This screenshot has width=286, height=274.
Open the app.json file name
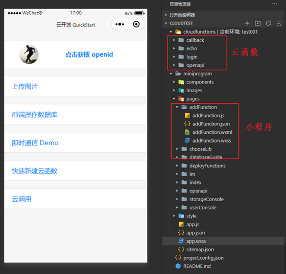pyautogui.click(x=196, y=233)
